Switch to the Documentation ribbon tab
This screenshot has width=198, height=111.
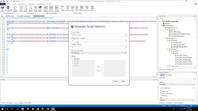[x=41, y=4]
